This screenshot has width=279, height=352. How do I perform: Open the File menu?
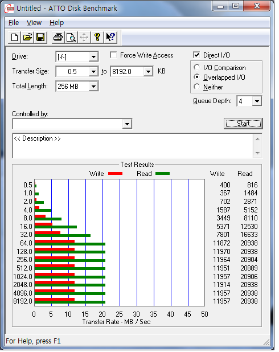(x=14, y=23)
